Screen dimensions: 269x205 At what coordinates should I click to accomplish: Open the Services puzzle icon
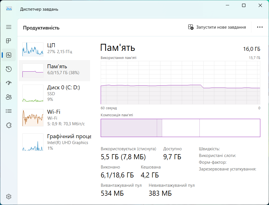(x=9, y=125)
